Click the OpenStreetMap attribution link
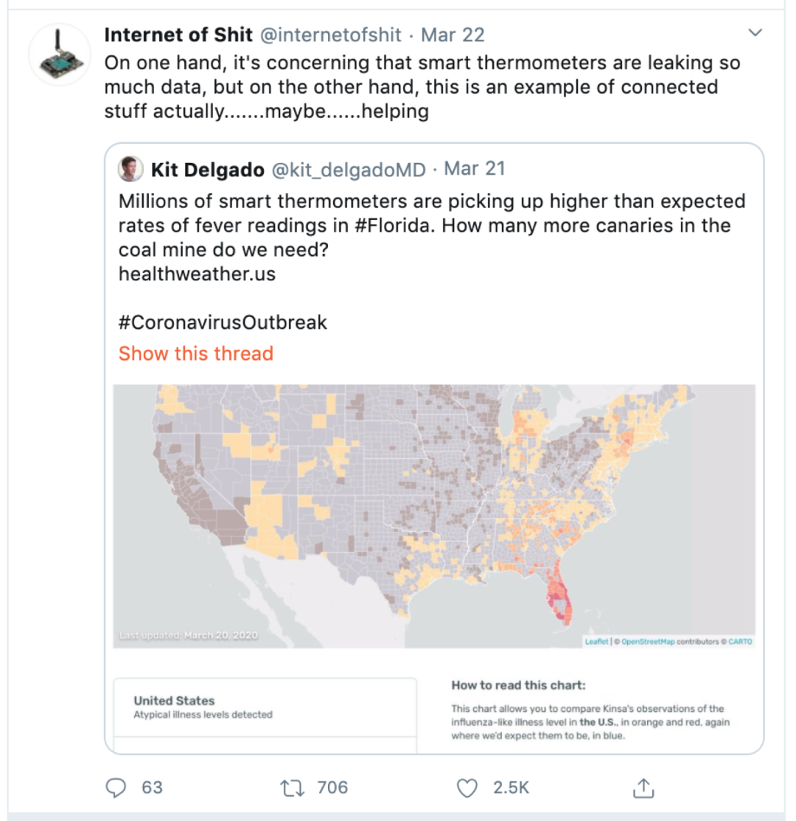This screenshot has height=821, width=796. click(x=648, y=641)
